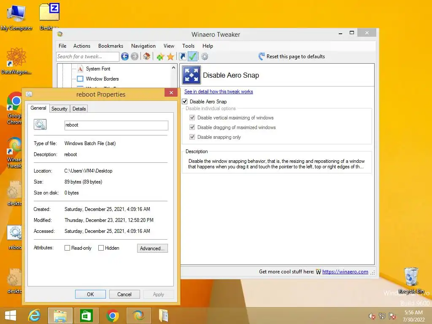Click the muted volume tray icon
The image size is (432, 324).
pyautogui.click(x=372, y=316)
